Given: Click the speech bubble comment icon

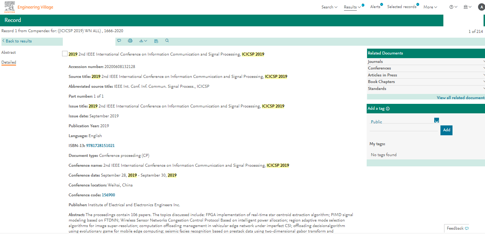Looking at the screenshot, I should (119, 41).
